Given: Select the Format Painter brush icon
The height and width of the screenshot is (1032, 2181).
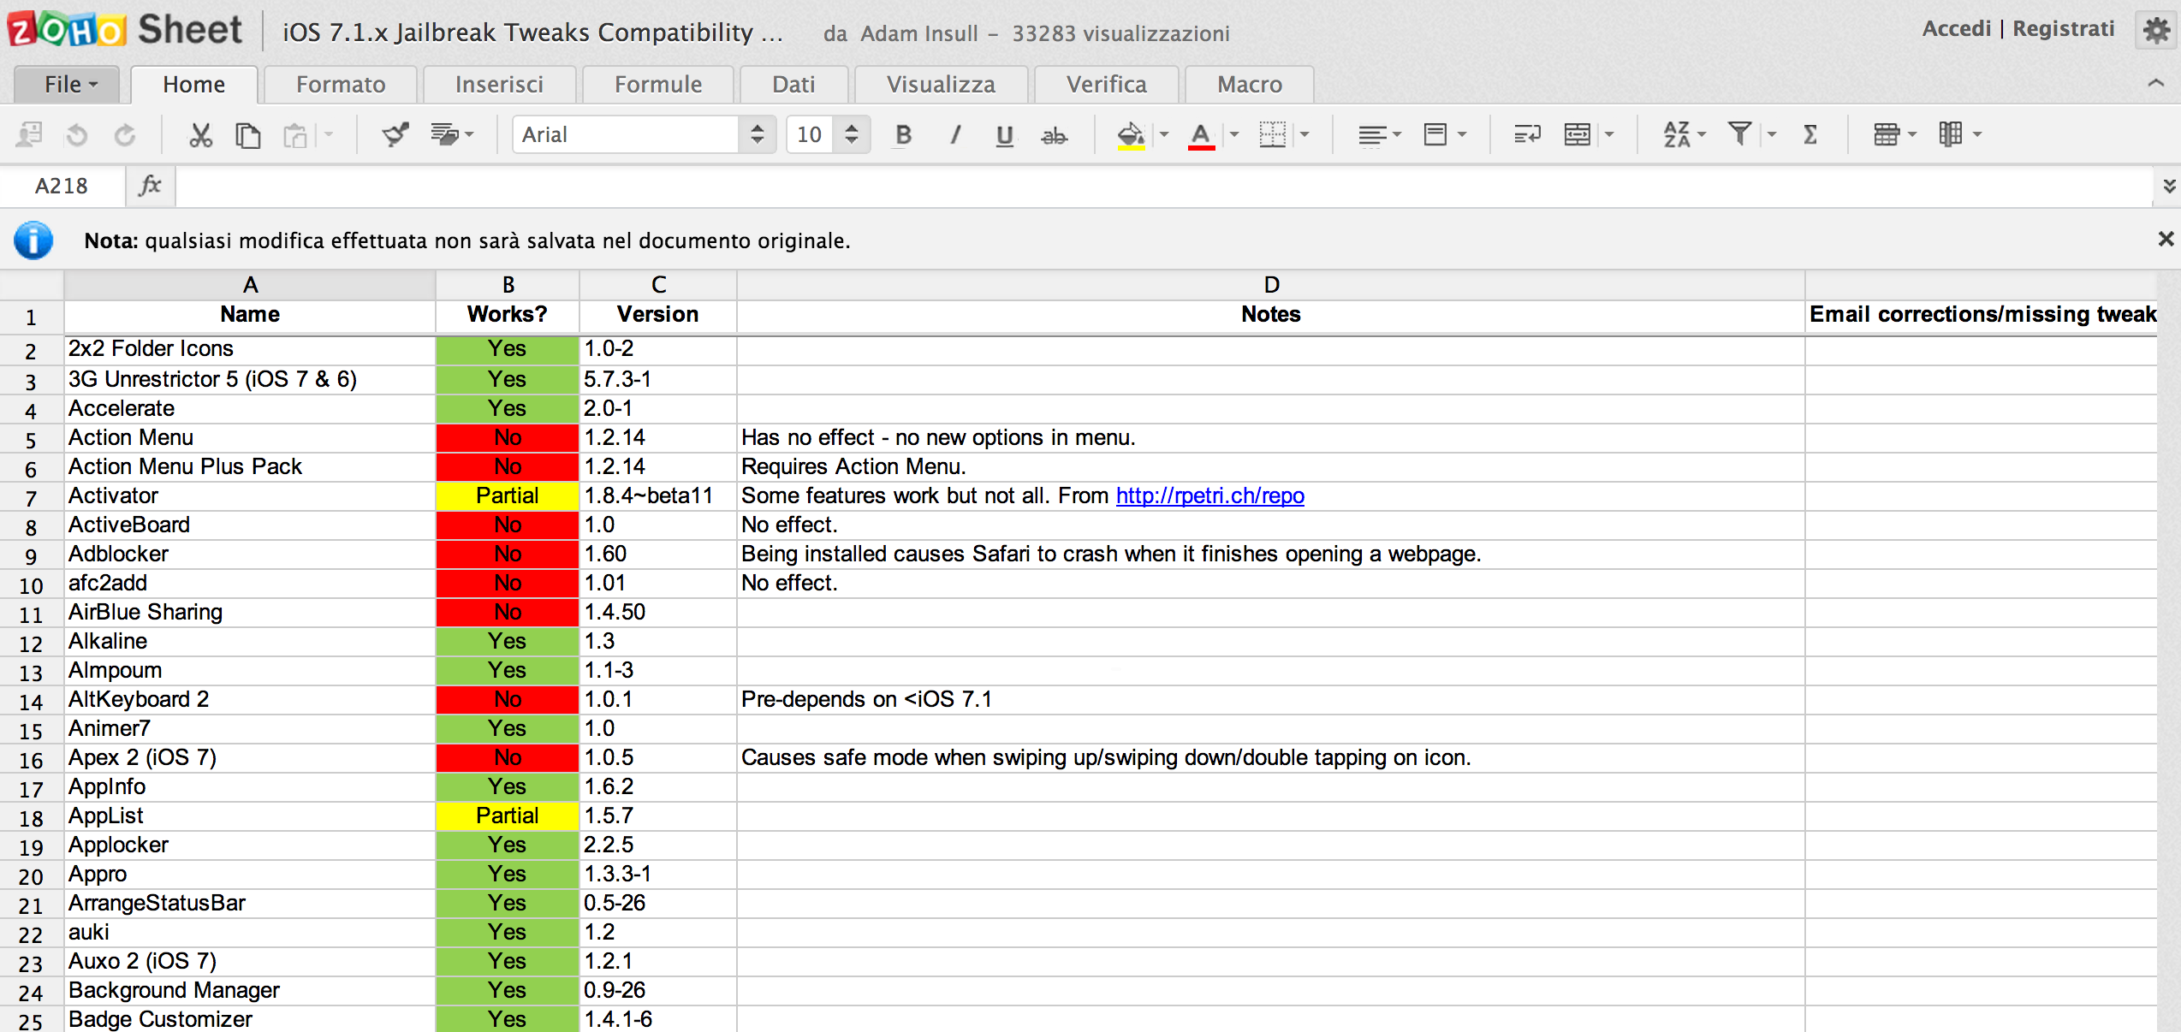Looking at the screenshot, I should 395,134.
